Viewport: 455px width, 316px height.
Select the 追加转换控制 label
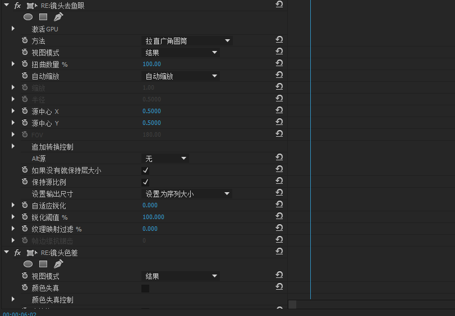pyautogui.click(x=52, y=147)
